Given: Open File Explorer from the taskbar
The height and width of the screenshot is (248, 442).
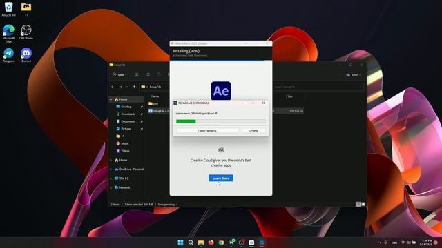Looking at the screenshot, I should click(x=201, y=242).
